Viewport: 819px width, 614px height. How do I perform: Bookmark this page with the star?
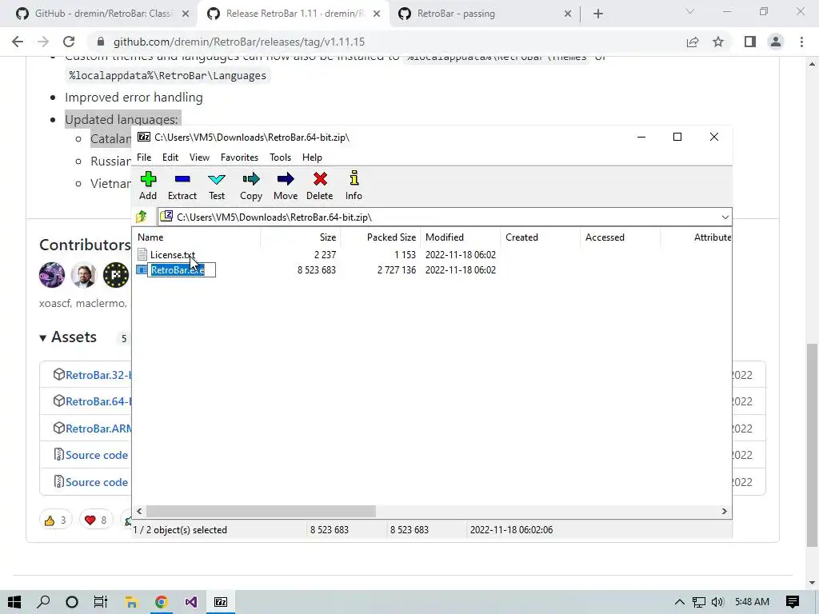[718, 42]
